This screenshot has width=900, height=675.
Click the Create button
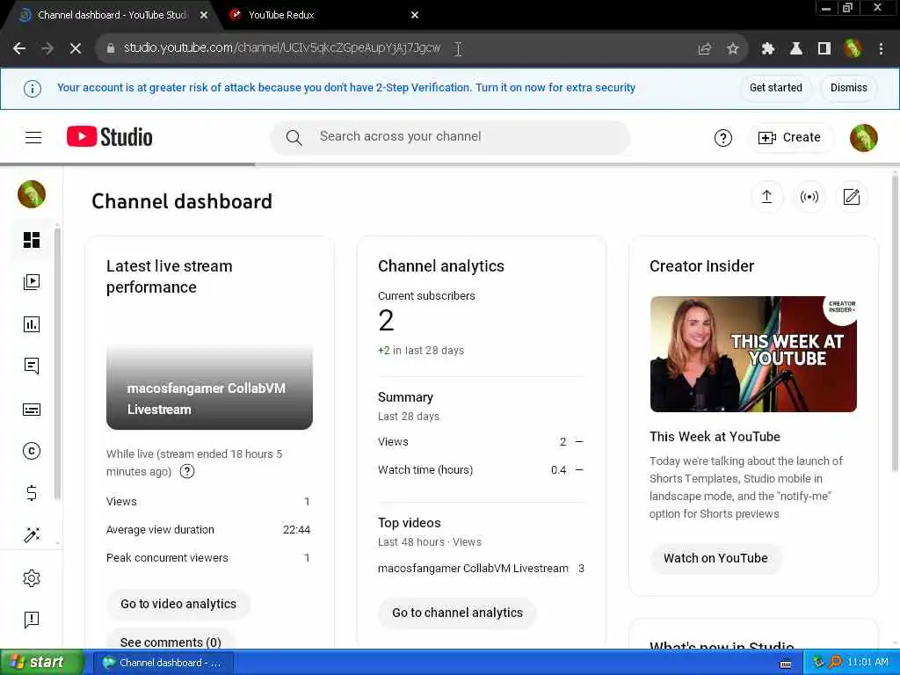coord(790,138)
